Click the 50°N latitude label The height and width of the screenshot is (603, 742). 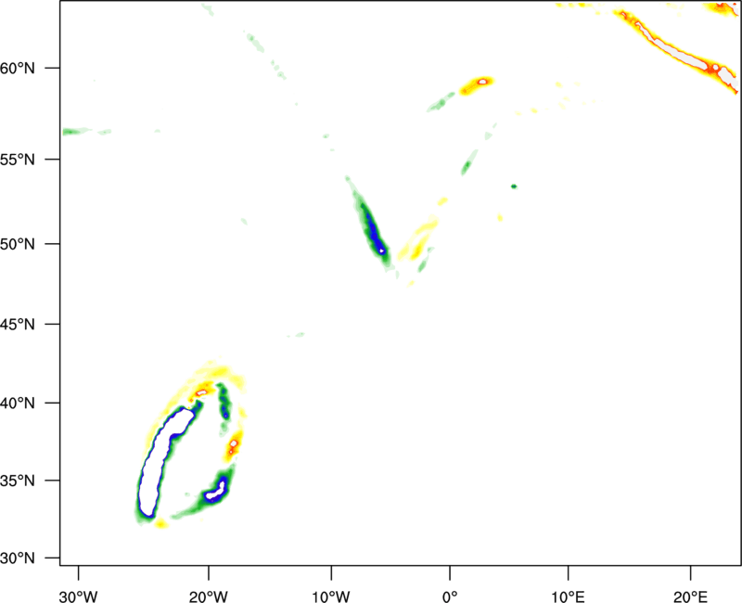tap(18, 244)
